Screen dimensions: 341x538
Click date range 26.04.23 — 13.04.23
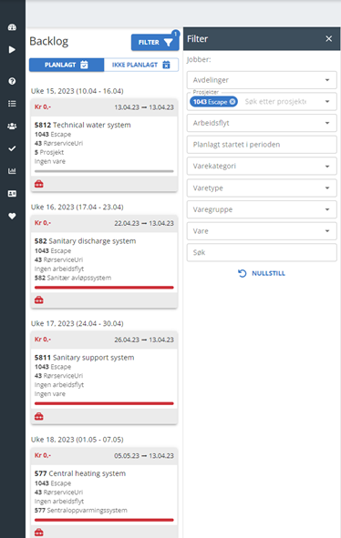(x=144, y=340)
